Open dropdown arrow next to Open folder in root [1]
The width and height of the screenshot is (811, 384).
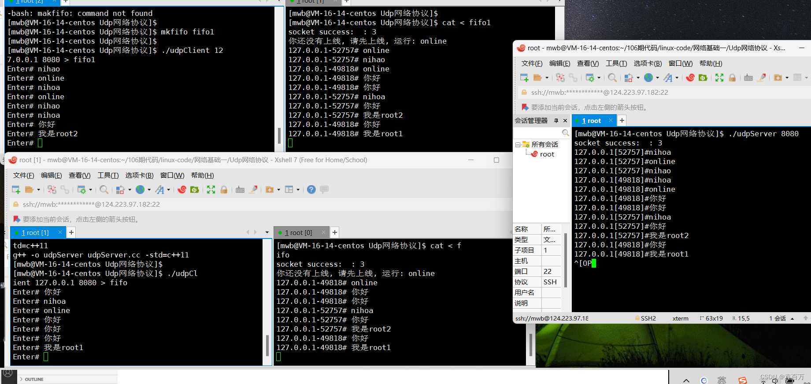[38, 190]
